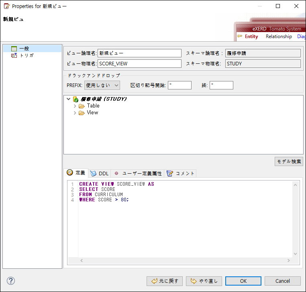Click the 一般 table icon in sidebar
The height and width of the screenshot is (292, 306).
tap(14, 49)
